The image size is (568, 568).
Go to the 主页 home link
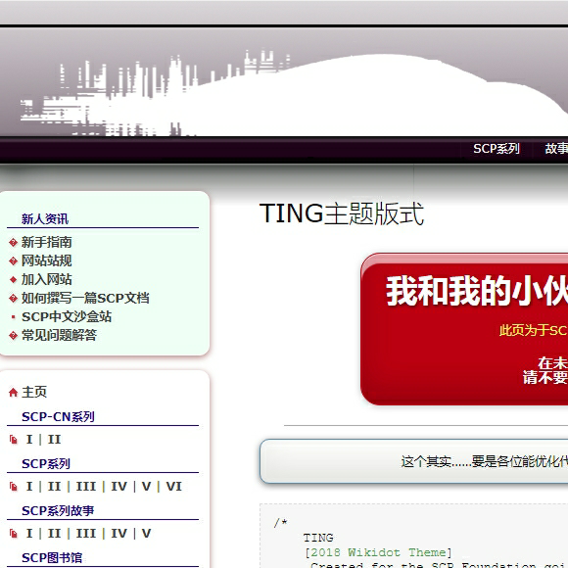[x=34, y=392]
